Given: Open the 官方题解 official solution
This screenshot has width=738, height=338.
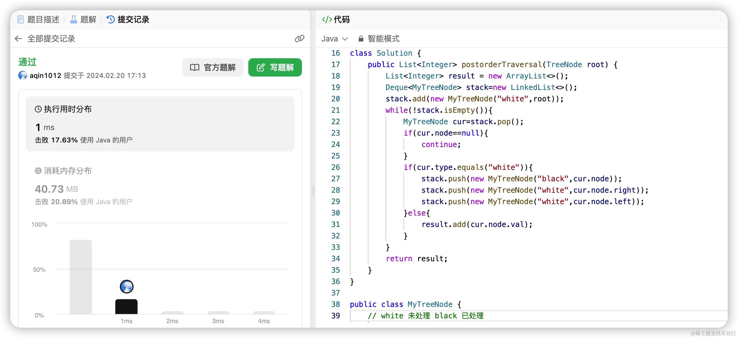Looking at the screenshot, I should pos(213,67).
